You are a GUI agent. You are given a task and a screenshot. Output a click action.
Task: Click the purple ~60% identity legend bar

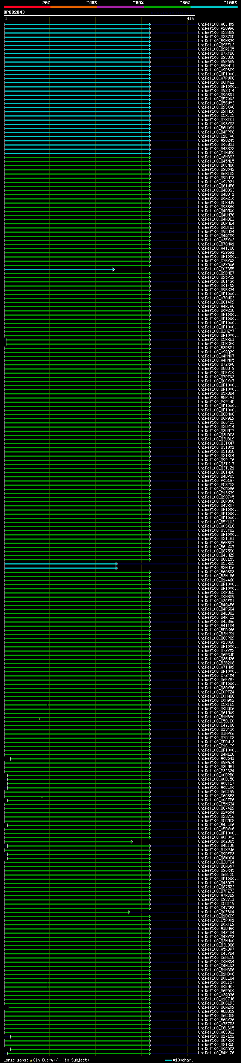click(x=121, y=7)
